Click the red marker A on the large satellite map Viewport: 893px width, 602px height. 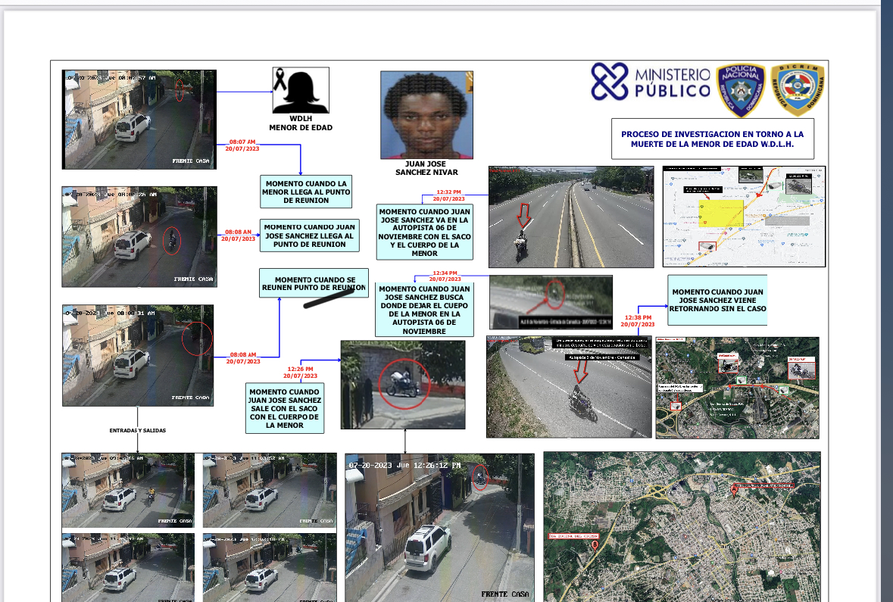735,490
